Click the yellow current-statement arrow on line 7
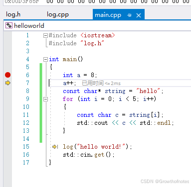The width and height of the screenshot is (191, 187). 8,83
